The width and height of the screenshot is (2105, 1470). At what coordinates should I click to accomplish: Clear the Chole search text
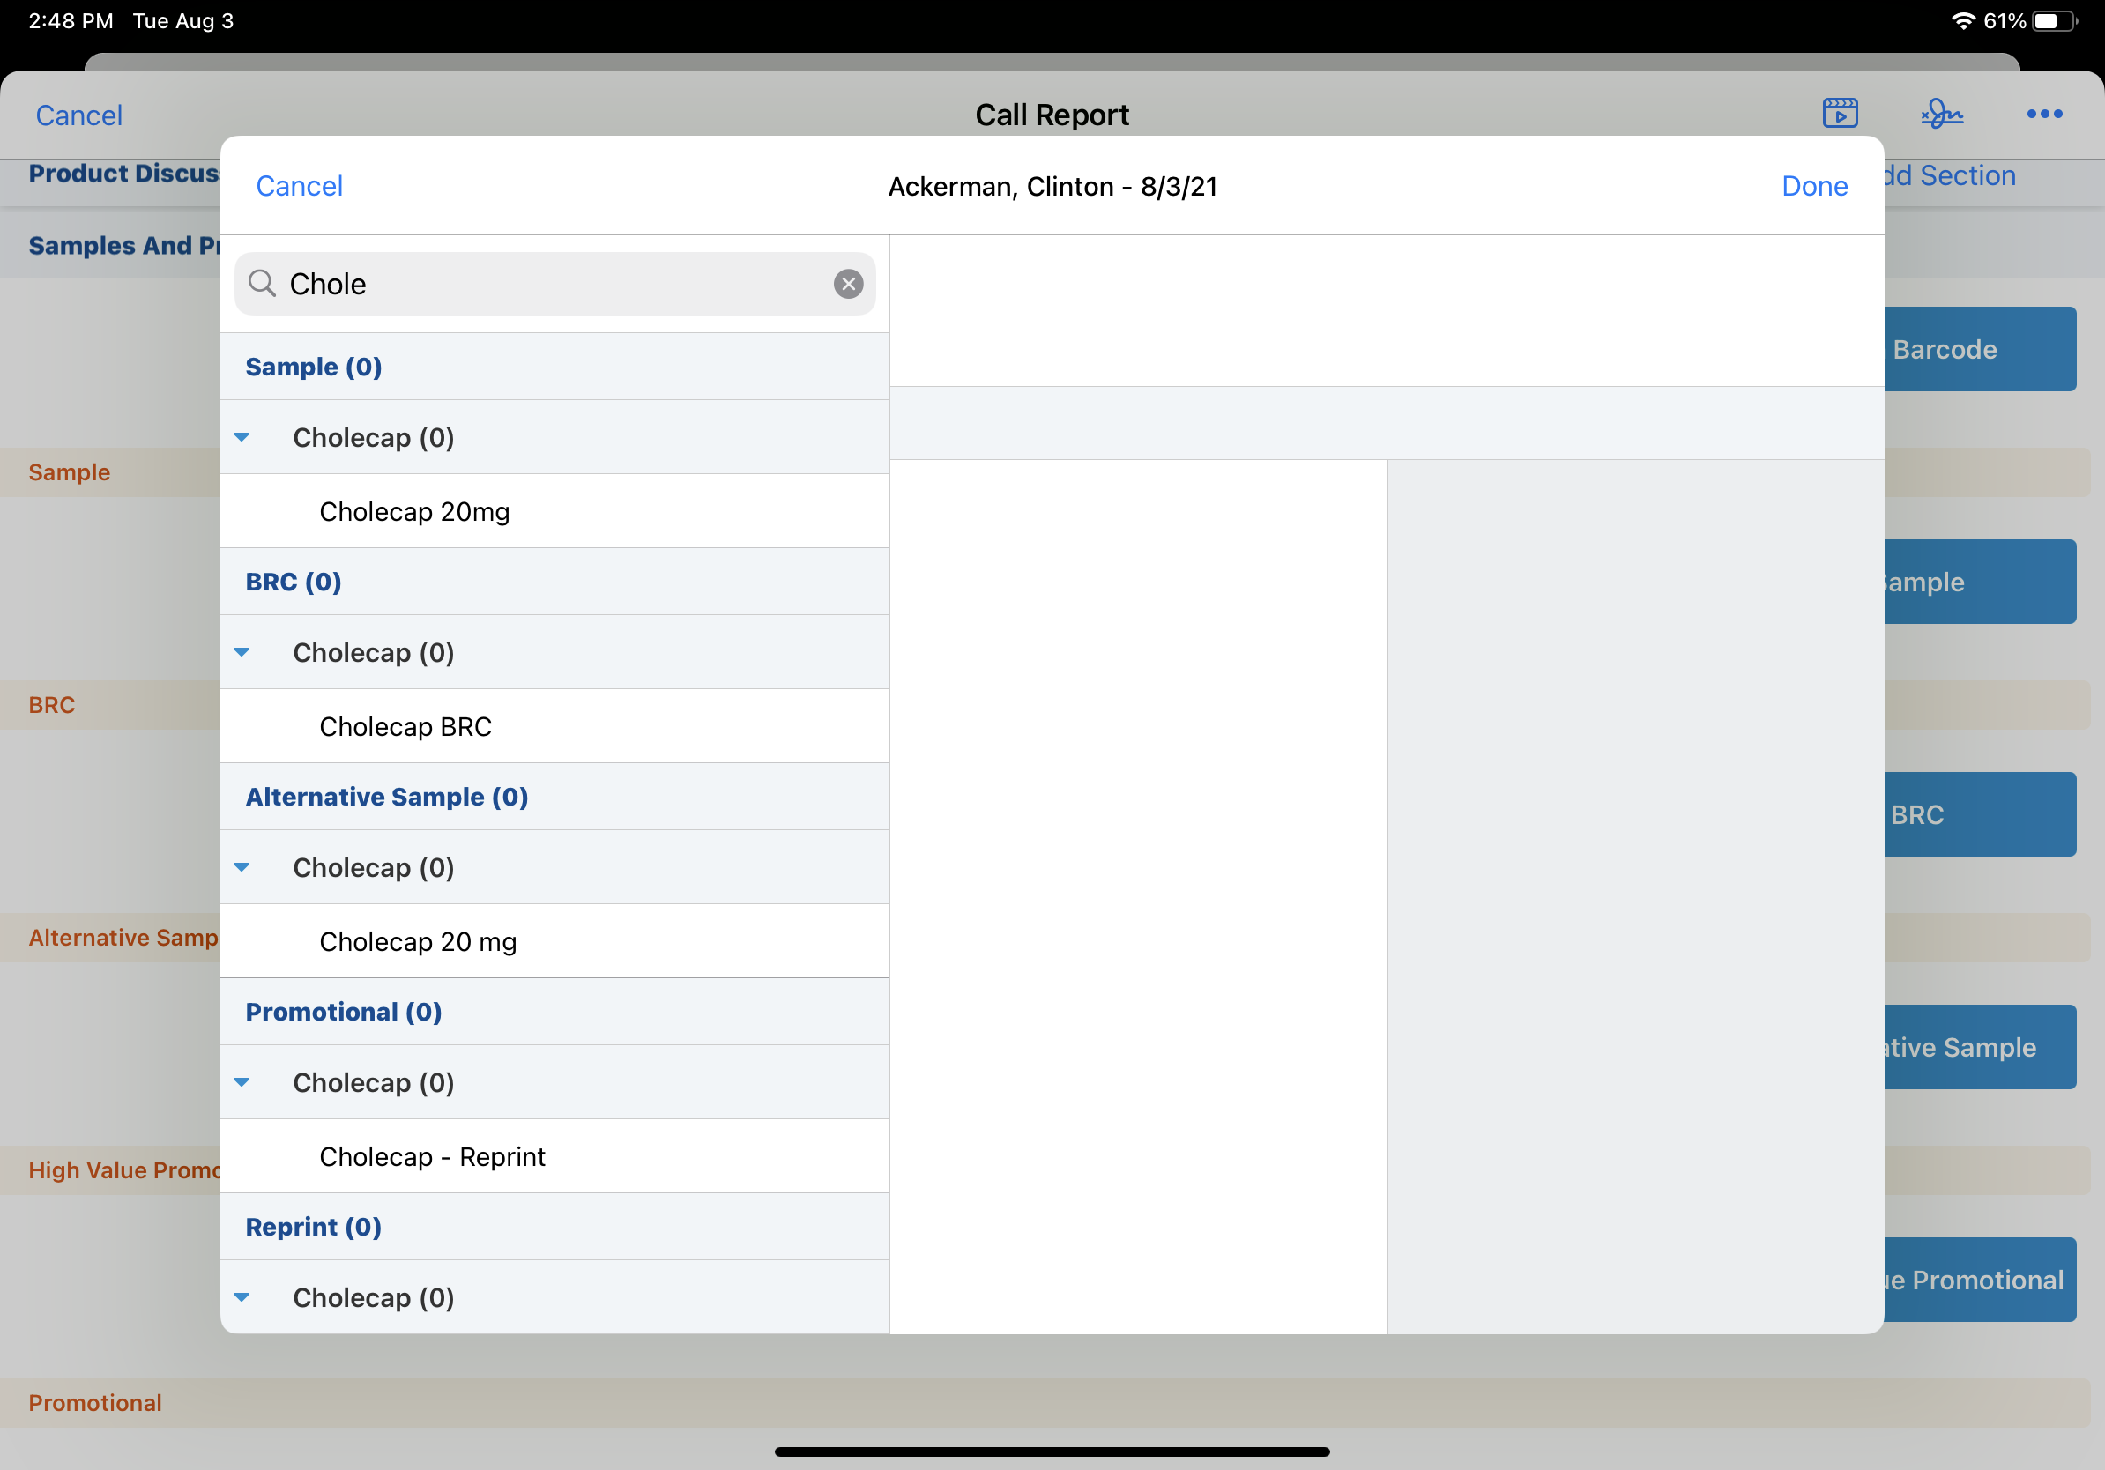[848, 284]
